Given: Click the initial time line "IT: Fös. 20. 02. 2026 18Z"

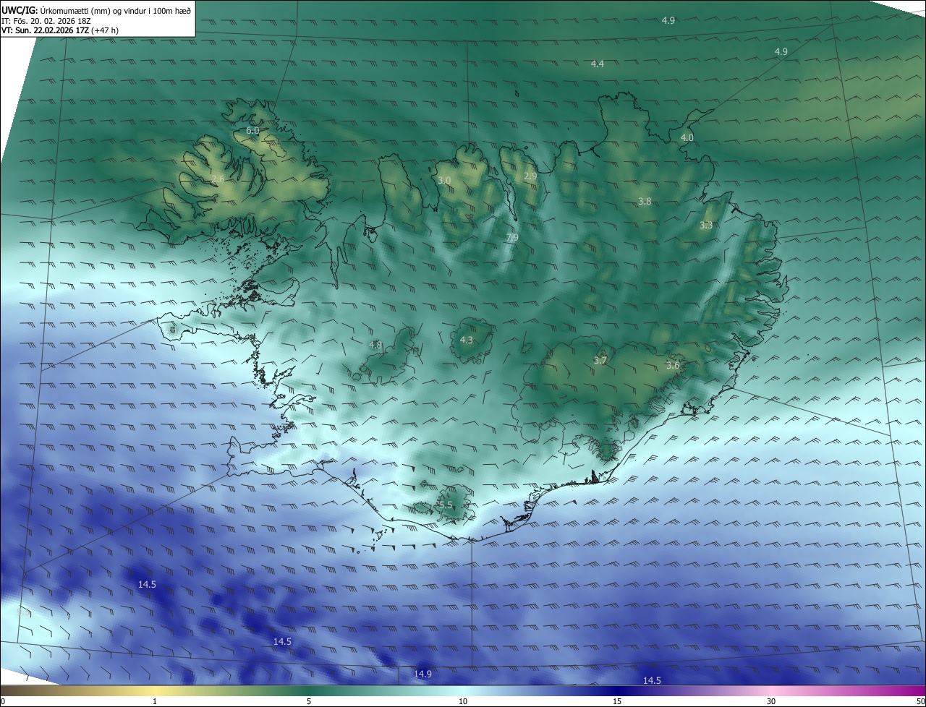Looking at the screenshot, I should coord(46,20).
